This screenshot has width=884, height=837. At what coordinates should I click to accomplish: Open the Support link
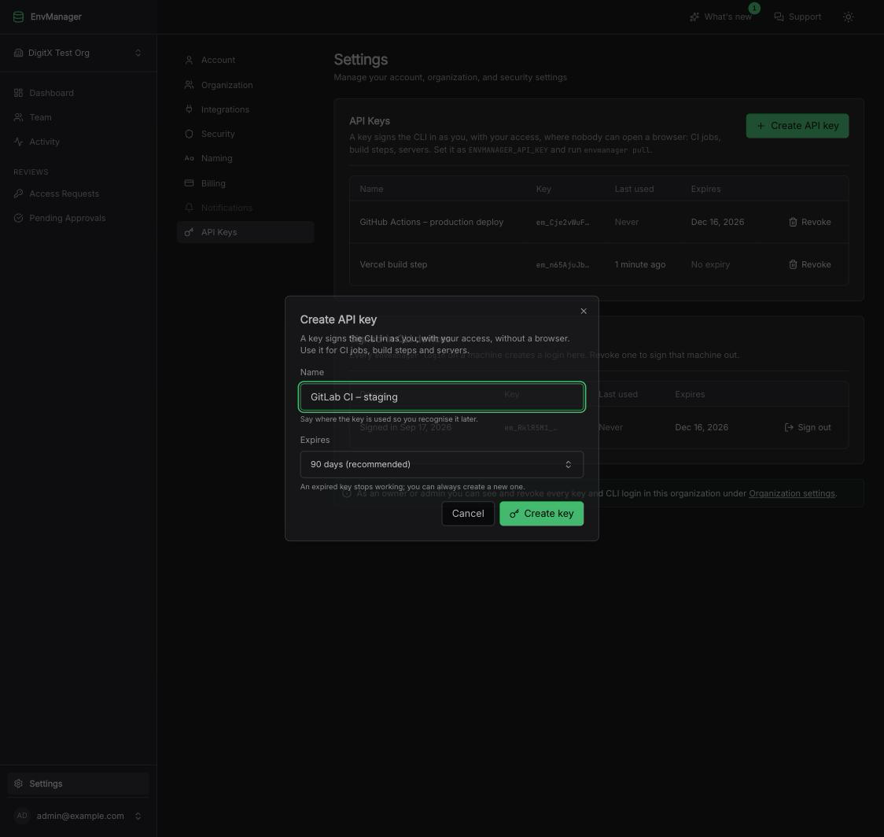797,17
